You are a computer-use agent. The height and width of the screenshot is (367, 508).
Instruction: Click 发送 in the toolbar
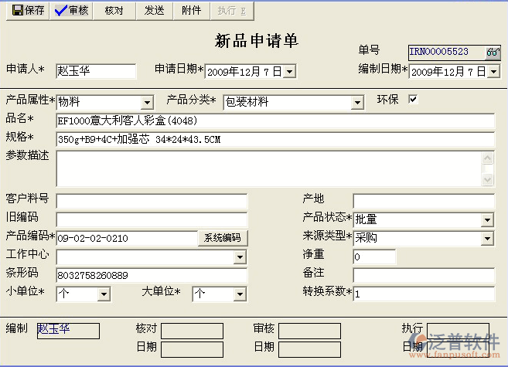[x=155, y=10]
